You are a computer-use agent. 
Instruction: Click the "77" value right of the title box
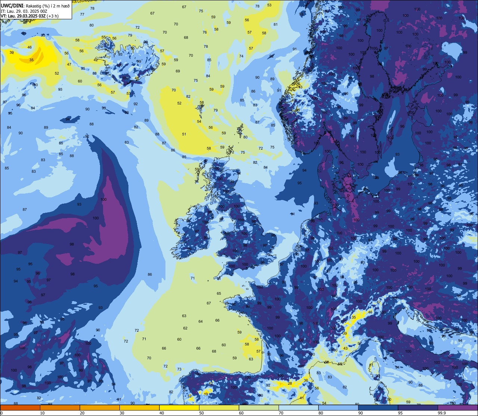(x=82, y=14)
